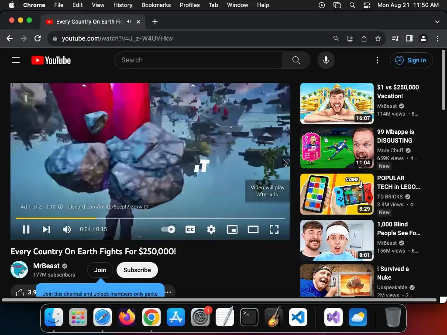Mute tab via audio speaker indicator

point(129,22)
